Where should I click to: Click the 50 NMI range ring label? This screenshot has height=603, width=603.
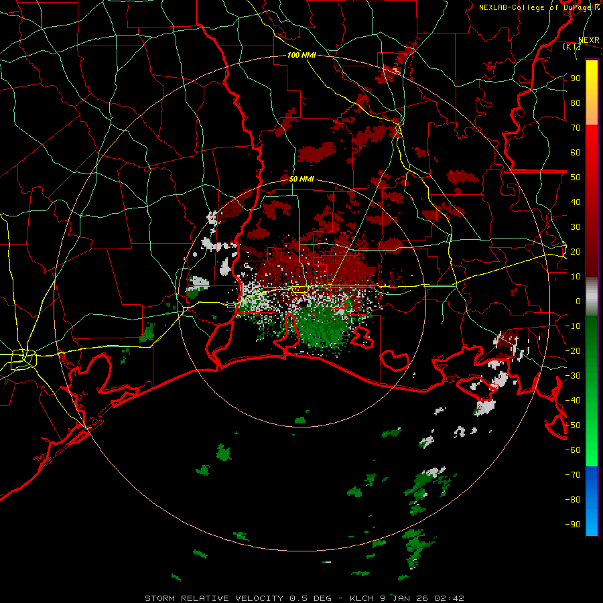click(x=302, y=179)
